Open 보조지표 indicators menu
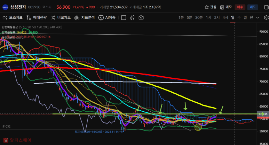The width and height of the screenshot is (269, 145). pos(13,17)
